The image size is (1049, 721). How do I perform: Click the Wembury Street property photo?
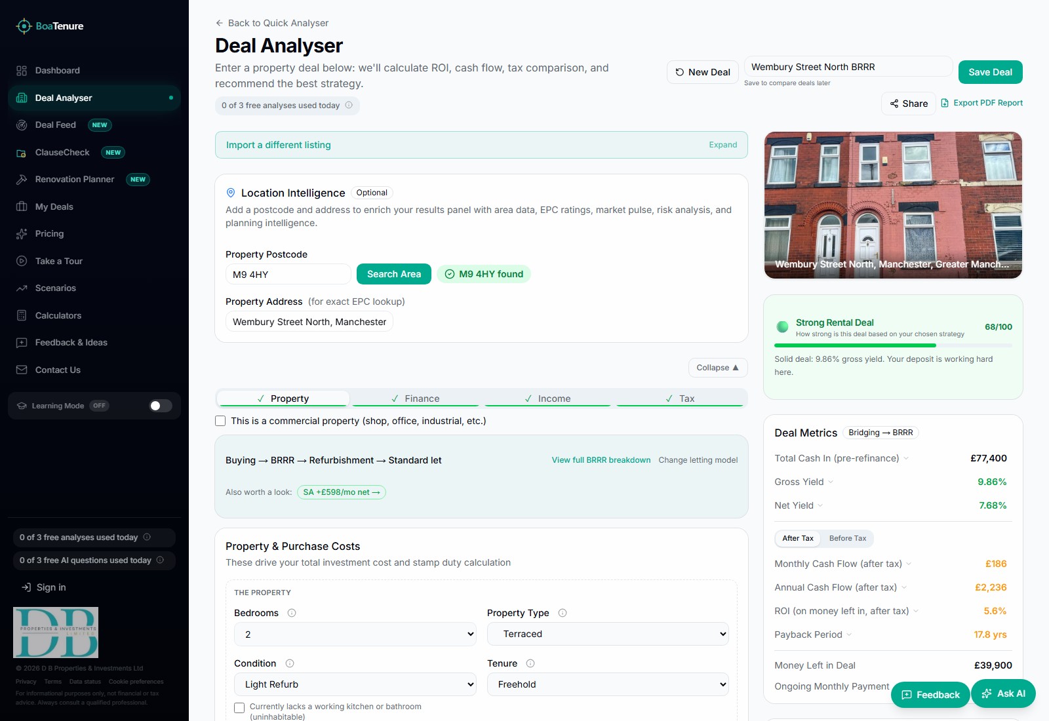(893, 205)
